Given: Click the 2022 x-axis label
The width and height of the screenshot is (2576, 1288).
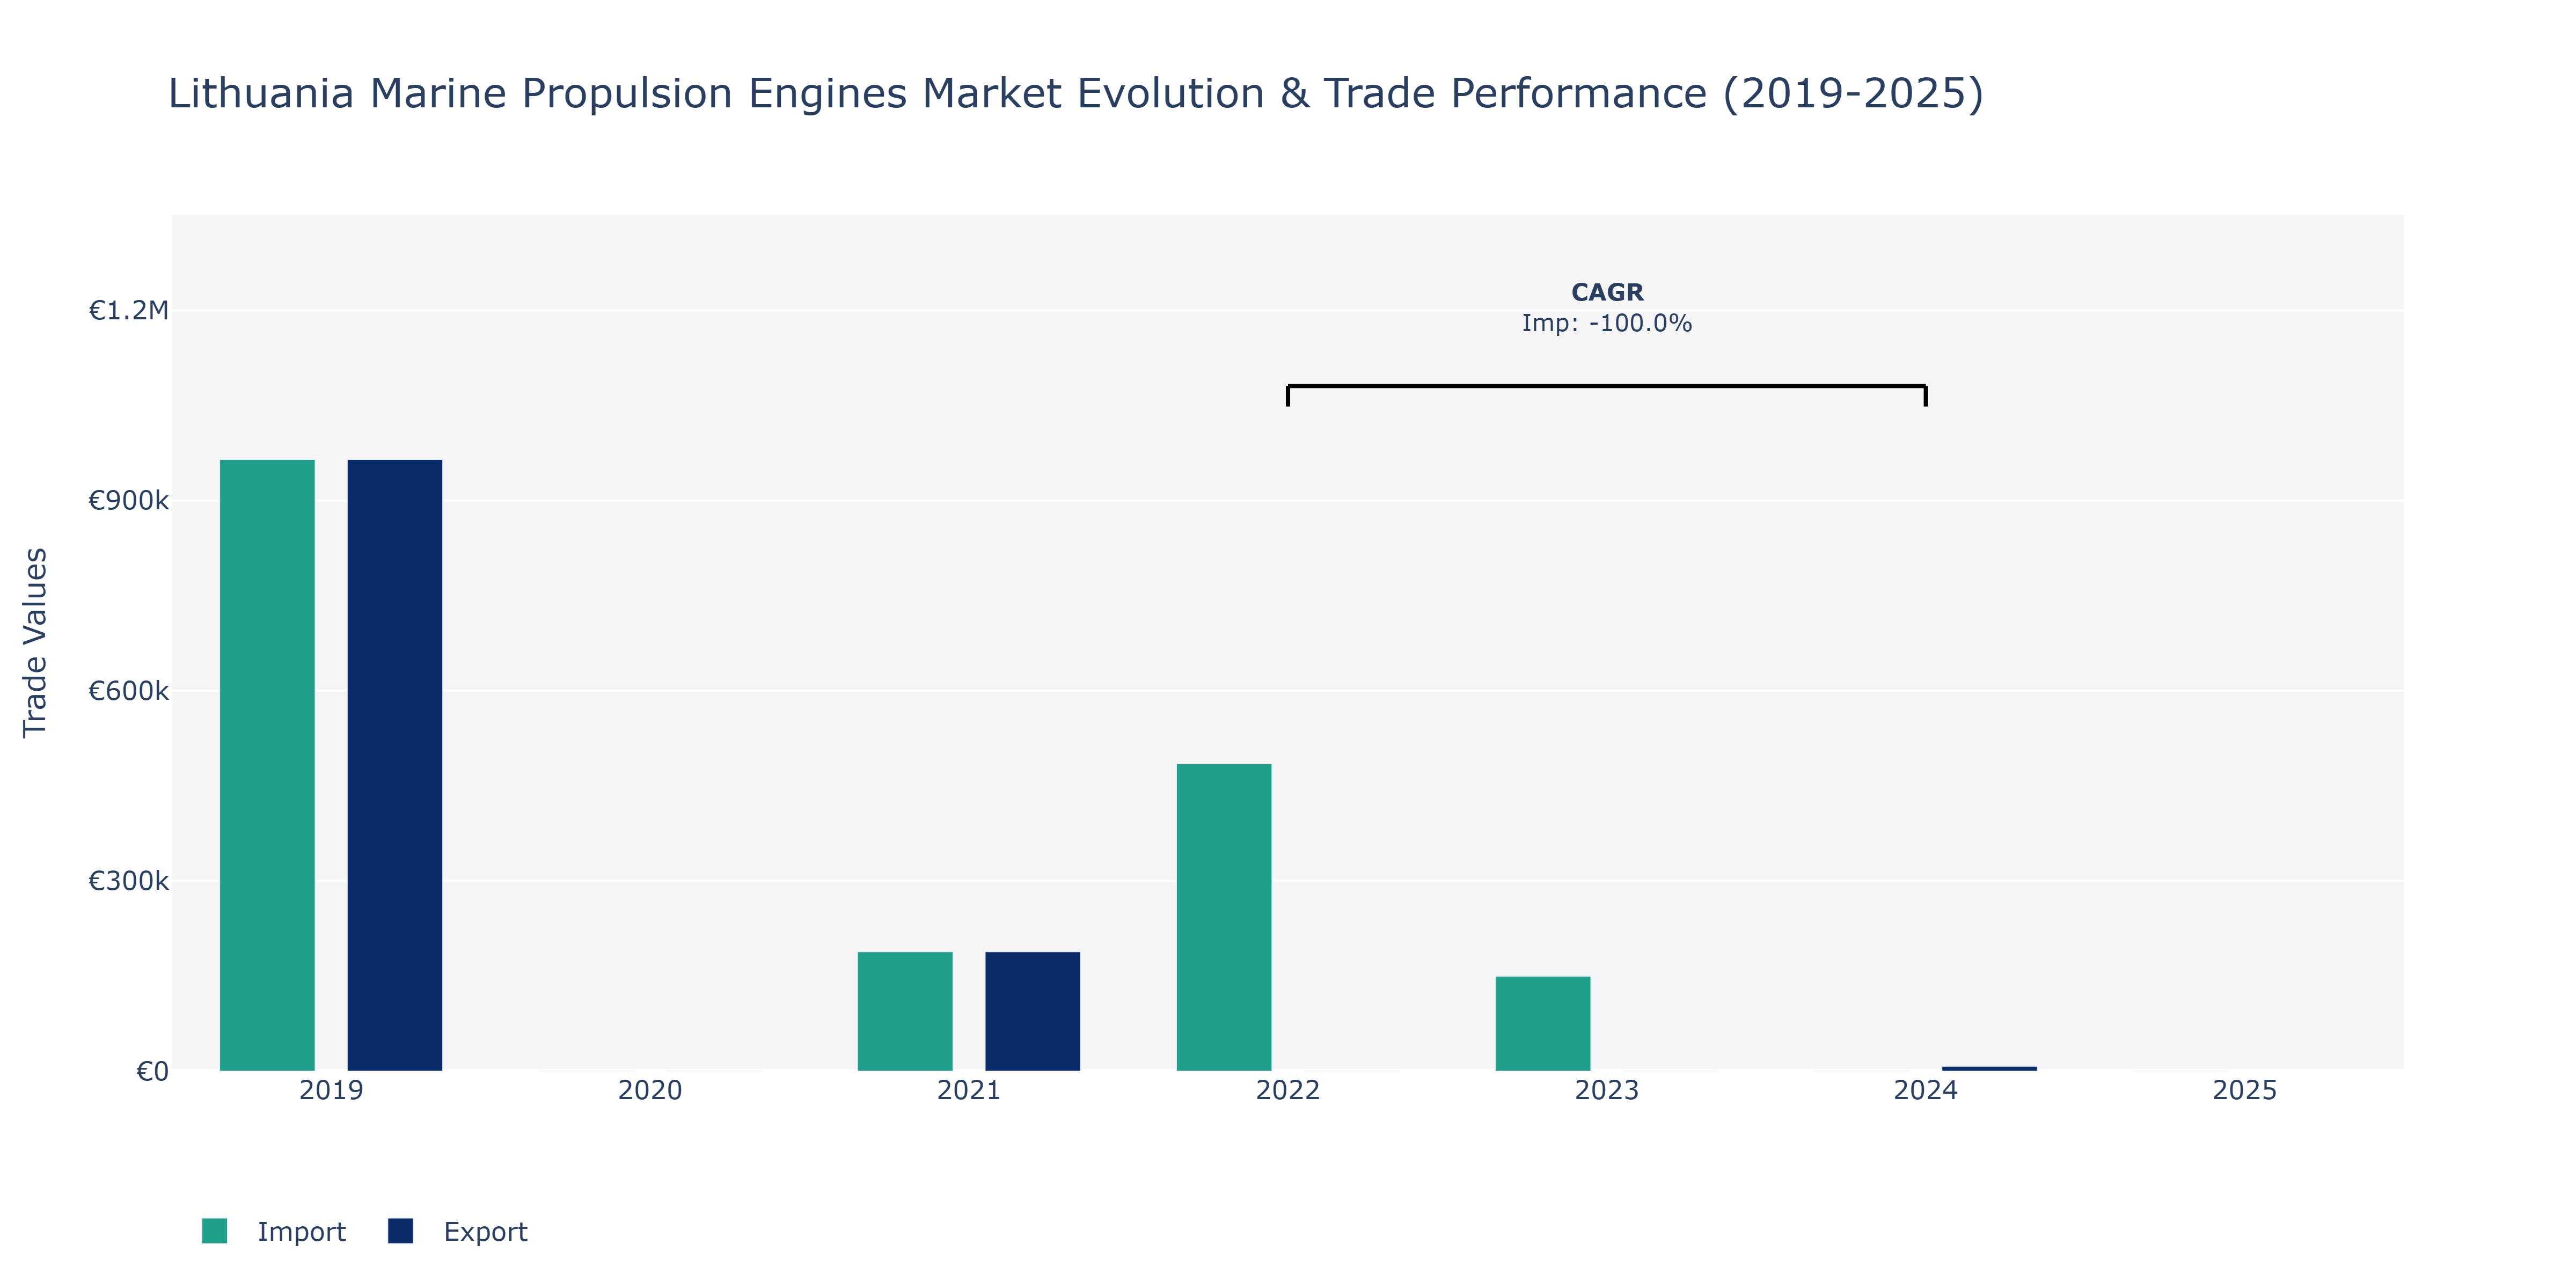Looking at the screenshot, I should 1288,1090.
